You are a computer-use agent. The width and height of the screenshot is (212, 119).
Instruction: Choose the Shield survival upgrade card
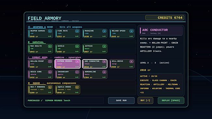pos(67,48)
